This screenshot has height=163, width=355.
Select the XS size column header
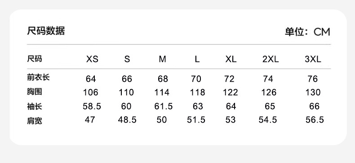[92, 59]
